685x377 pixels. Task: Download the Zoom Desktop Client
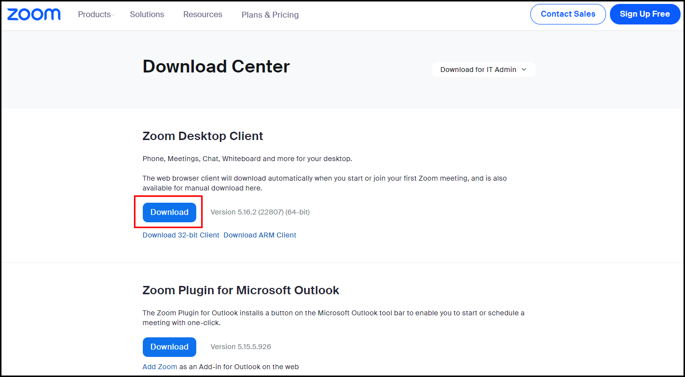coord(169,212)
